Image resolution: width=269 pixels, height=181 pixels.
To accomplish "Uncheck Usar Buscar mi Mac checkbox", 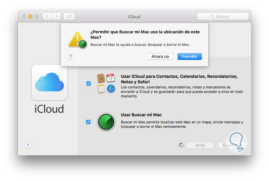I will coord(88,122).
